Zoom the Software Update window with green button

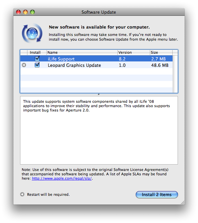click(32, 12)
